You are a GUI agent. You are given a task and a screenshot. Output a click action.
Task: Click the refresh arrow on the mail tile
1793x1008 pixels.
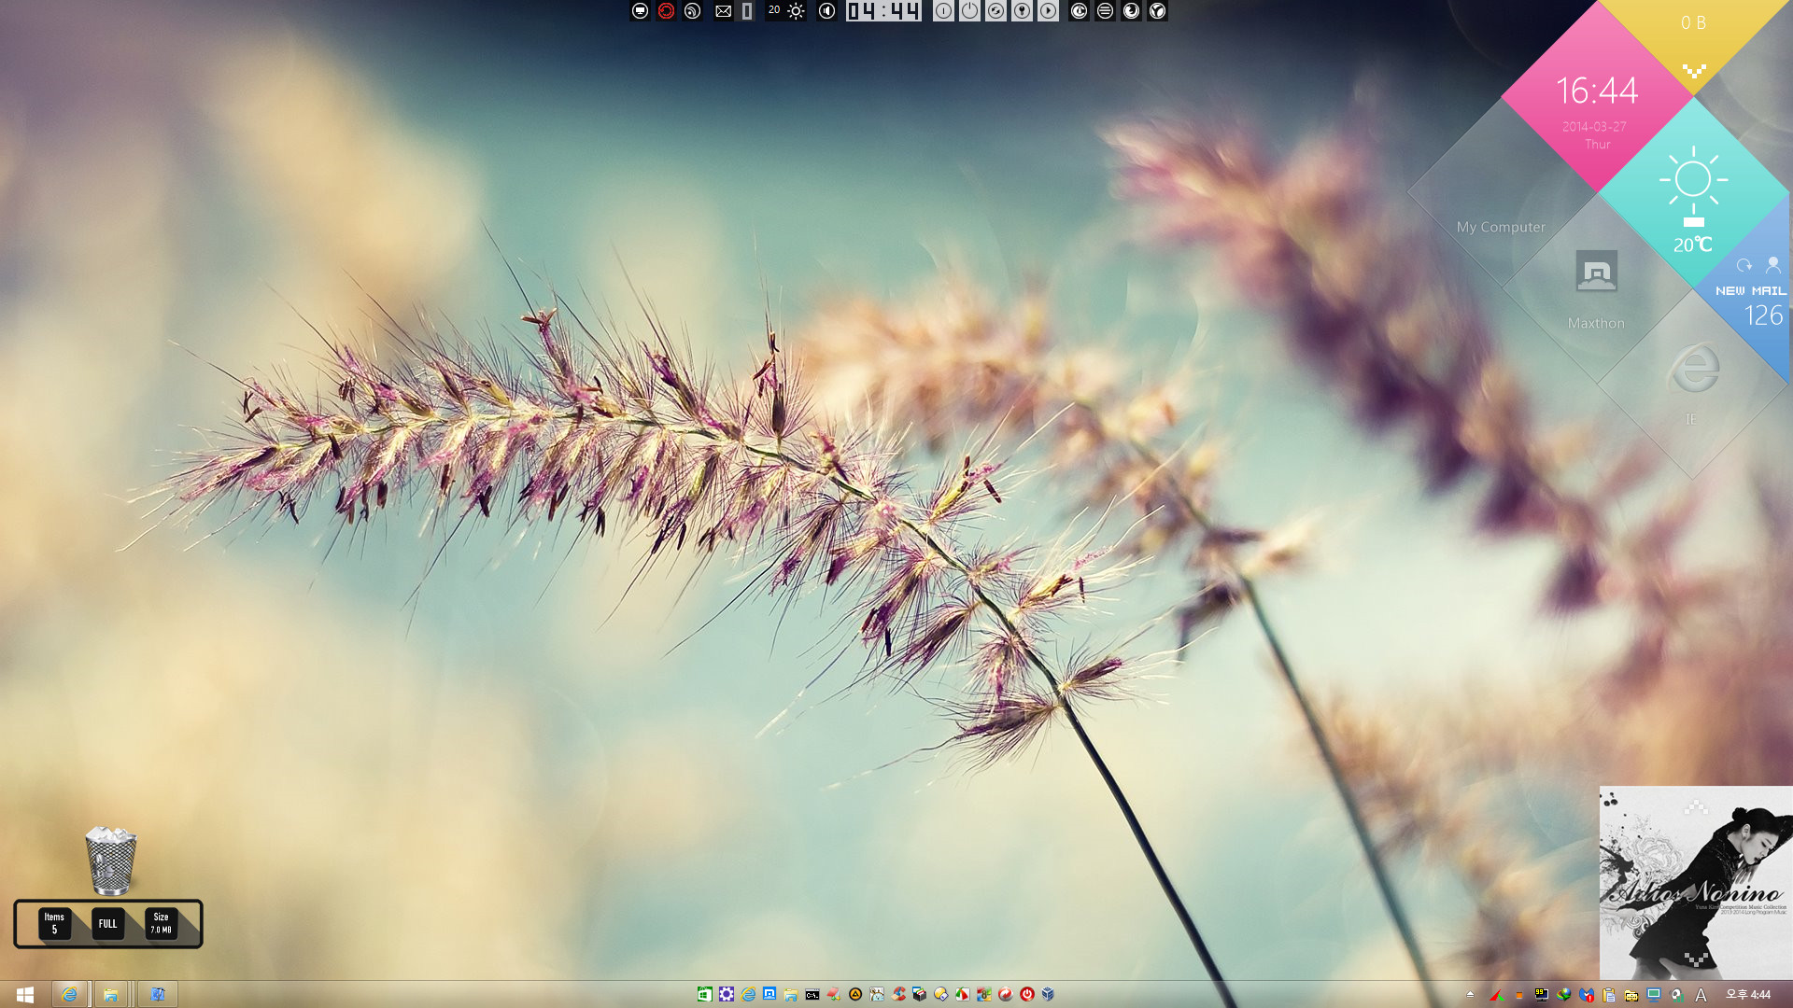coord(1744,266)
